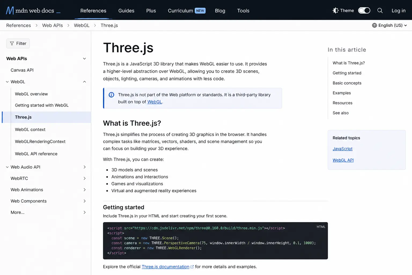
Task: Click the funnel Filter icon
Action: point(12,44)
